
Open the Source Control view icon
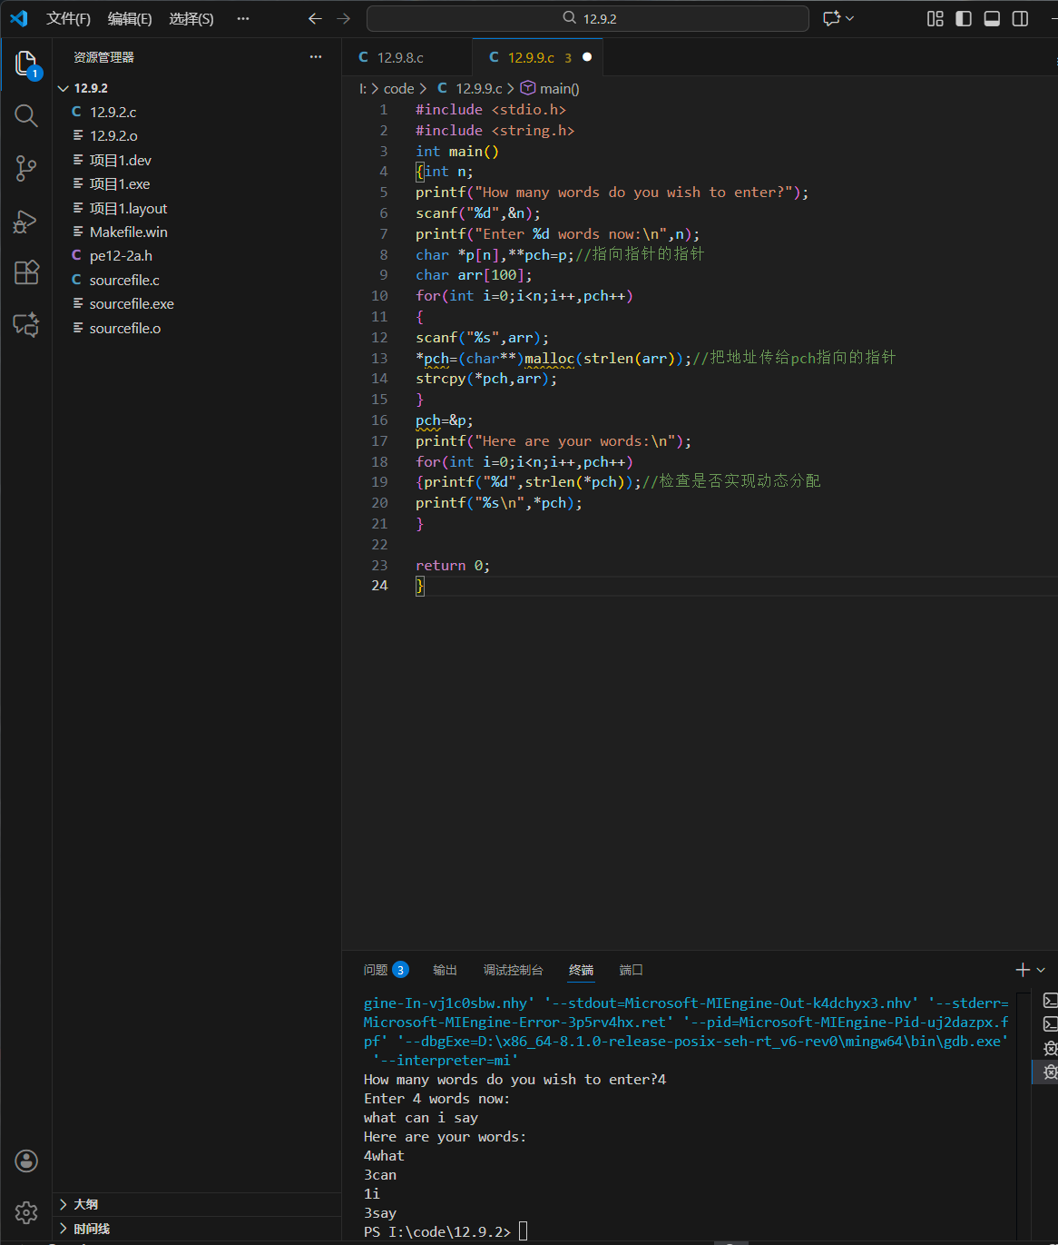(x=26, y=168)
